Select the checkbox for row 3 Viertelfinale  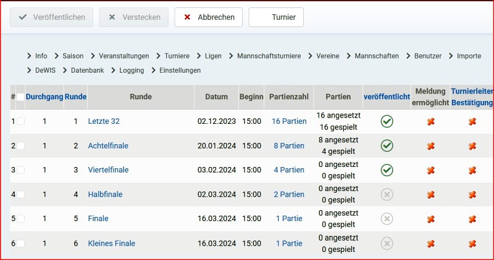(x=20, y=170)
